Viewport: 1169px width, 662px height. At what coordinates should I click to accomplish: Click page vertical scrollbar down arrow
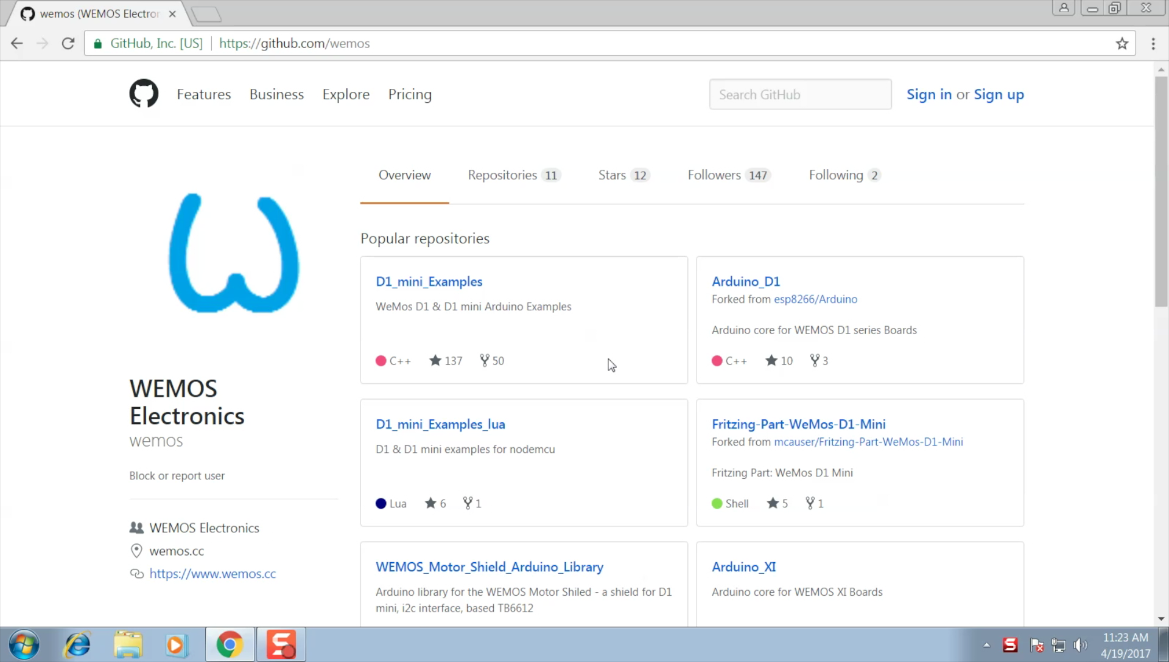pos(1161,619)
